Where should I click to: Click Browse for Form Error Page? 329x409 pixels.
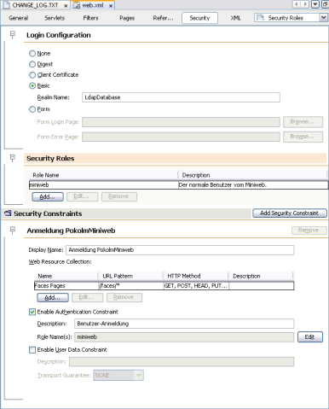pos(303,137)
